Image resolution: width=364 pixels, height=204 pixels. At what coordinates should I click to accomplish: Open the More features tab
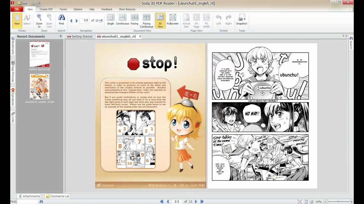point(127,9)
